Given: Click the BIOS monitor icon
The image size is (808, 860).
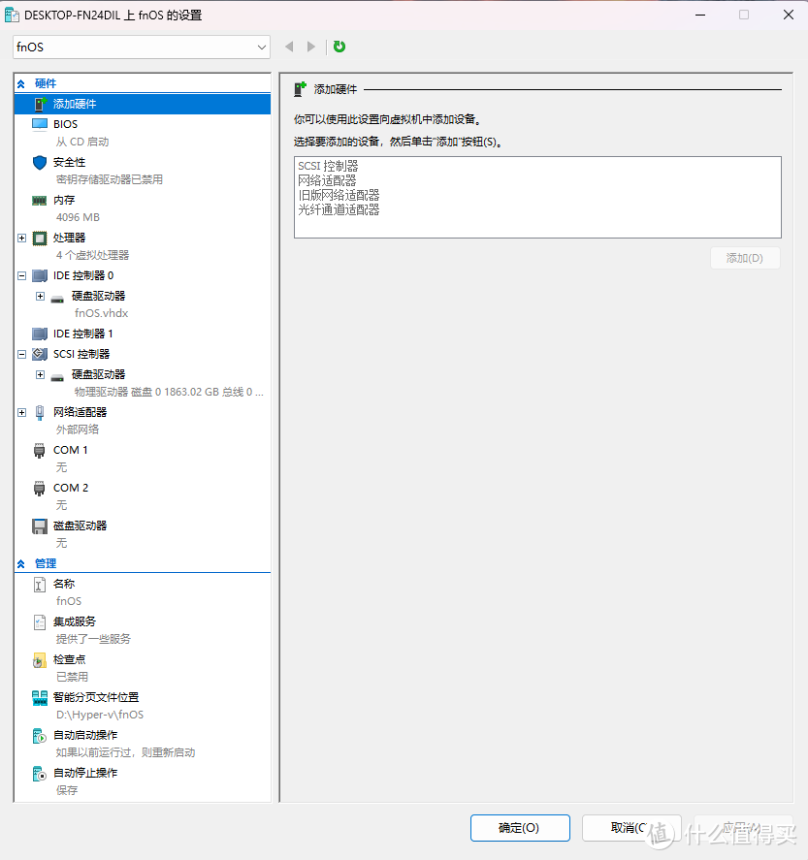Looking at the screenshot, I should 40,124.
